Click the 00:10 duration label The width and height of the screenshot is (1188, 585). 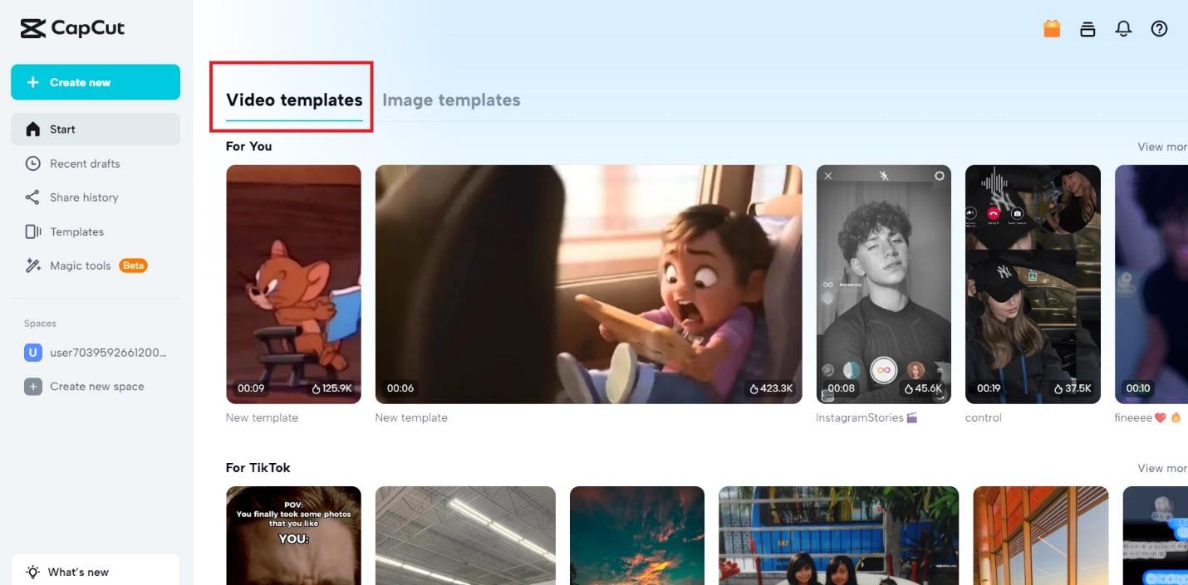[x=1138, y=388]
